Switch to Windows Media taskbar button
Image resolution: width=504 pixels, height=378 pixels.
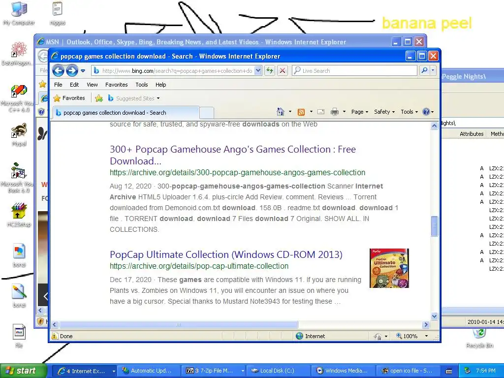(x=343, y=371)
